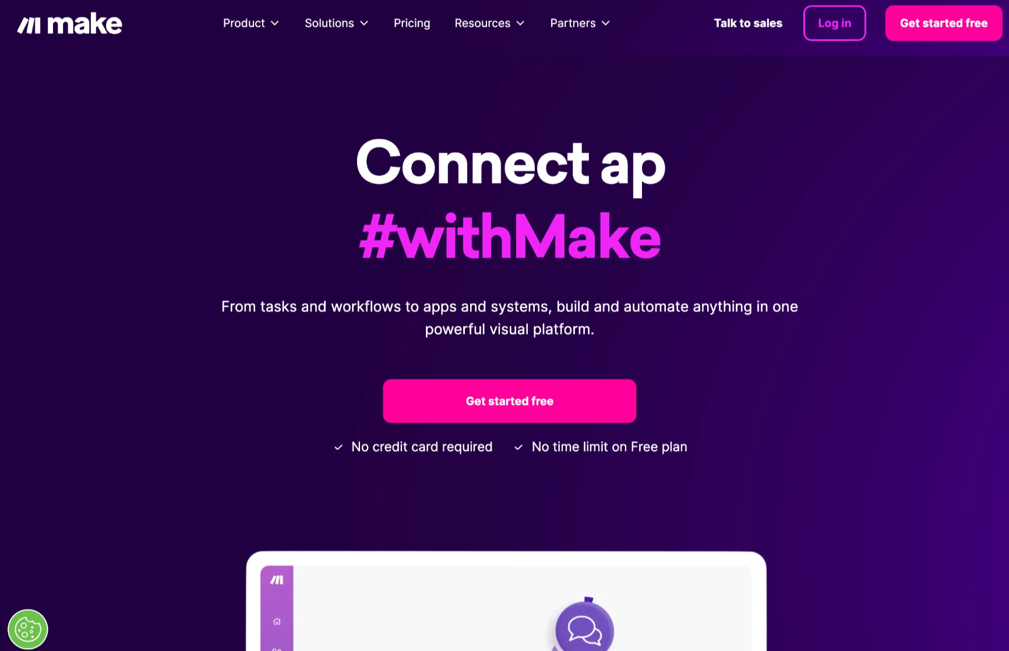Click the #withMake headline text
The width and height of the screenshot is (1009, 651).
click(510, 236)
